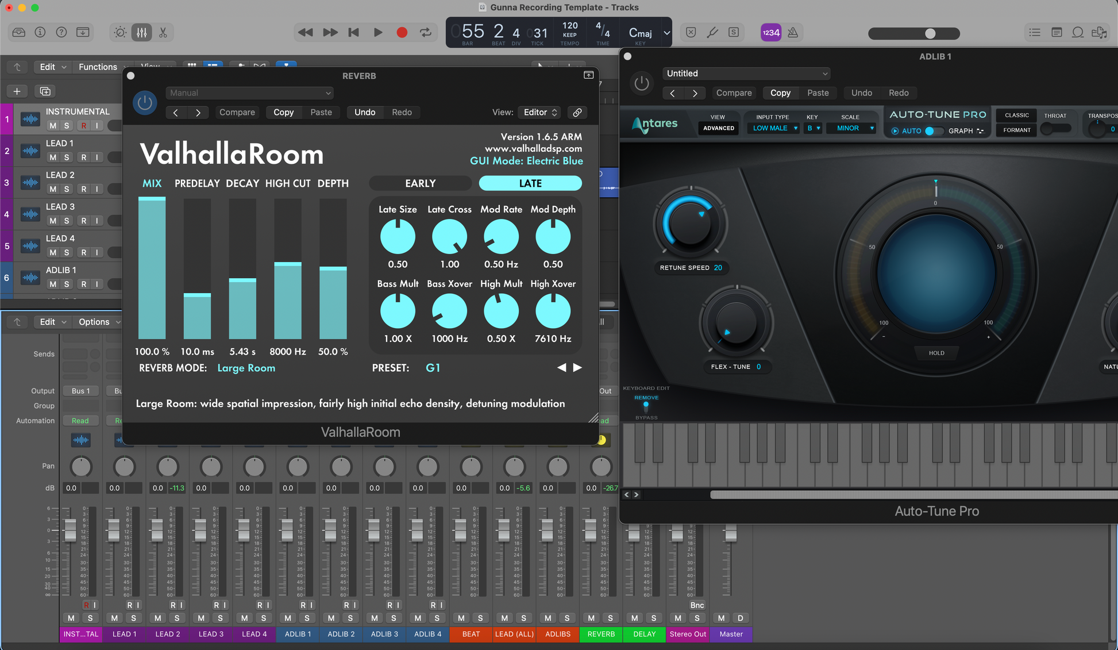Click the Retune Speed knob

[x=689, y=224]
